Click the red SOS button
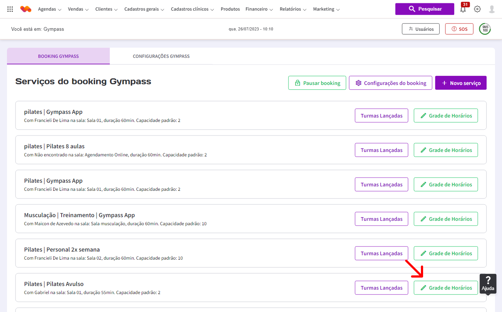Screen dimensions: 502x312 click(459, 29)
